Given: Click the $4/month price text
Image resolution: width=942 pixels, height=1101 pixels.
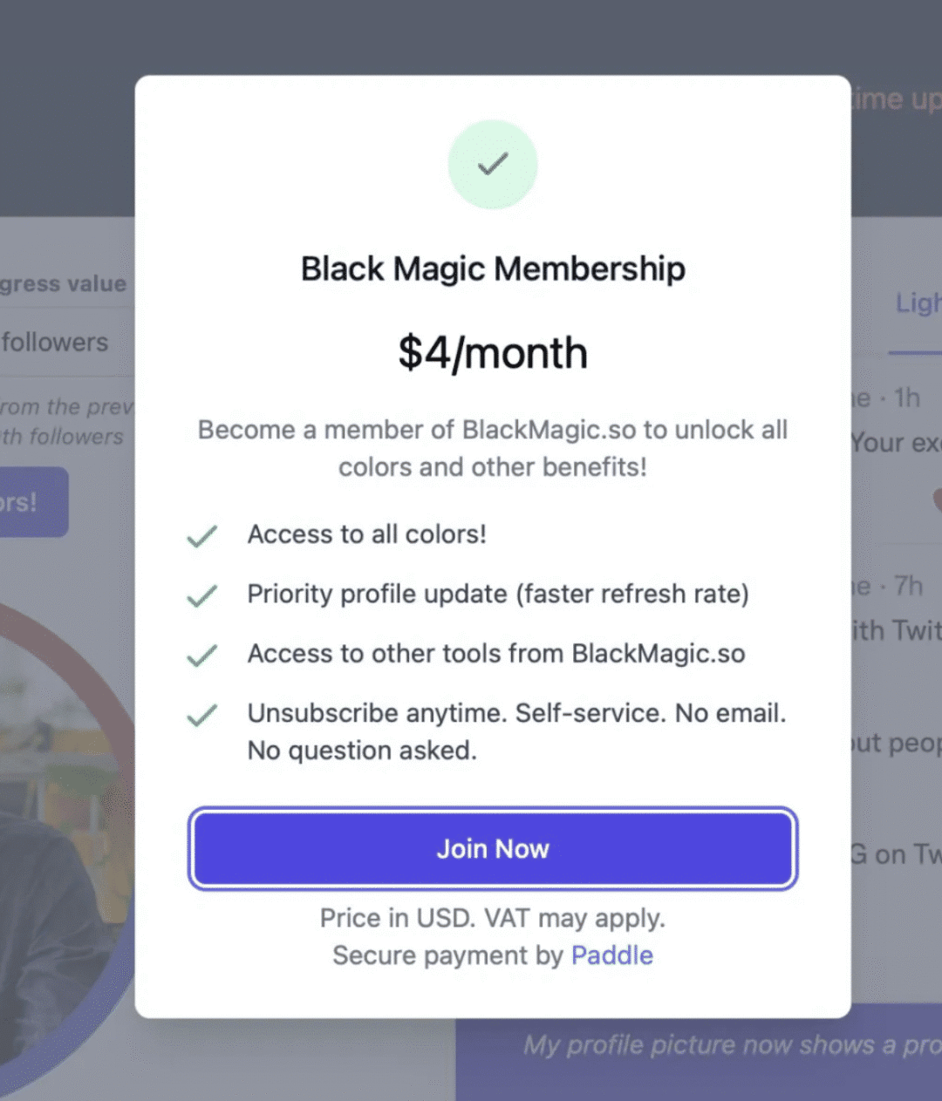Looking at the screenshot, I should (x=493, y=353).
